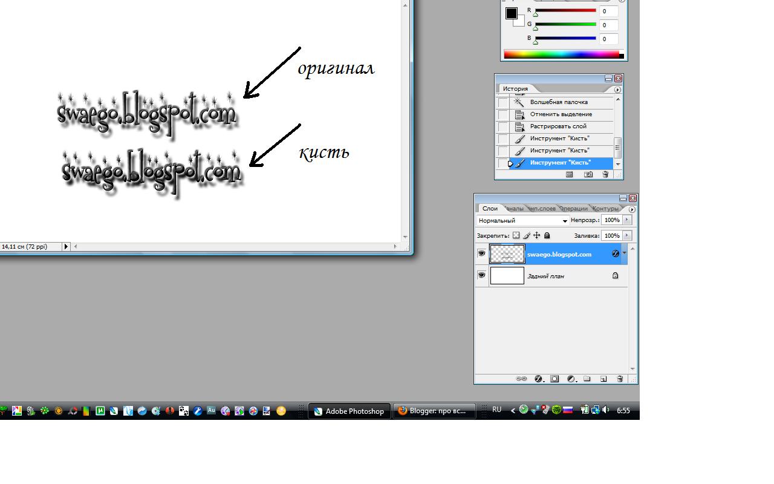Viewport: 774px width, 484px height.
Task: Click the Растрировать слой history state icon
Action: 519,126
